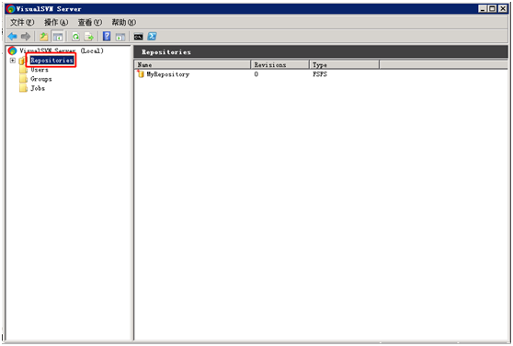
Task: Click the VisualSVN Server root node icon
Action: [x=13, y=50]
